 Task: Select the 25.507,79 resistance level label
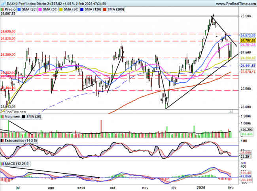coord(8,14)
